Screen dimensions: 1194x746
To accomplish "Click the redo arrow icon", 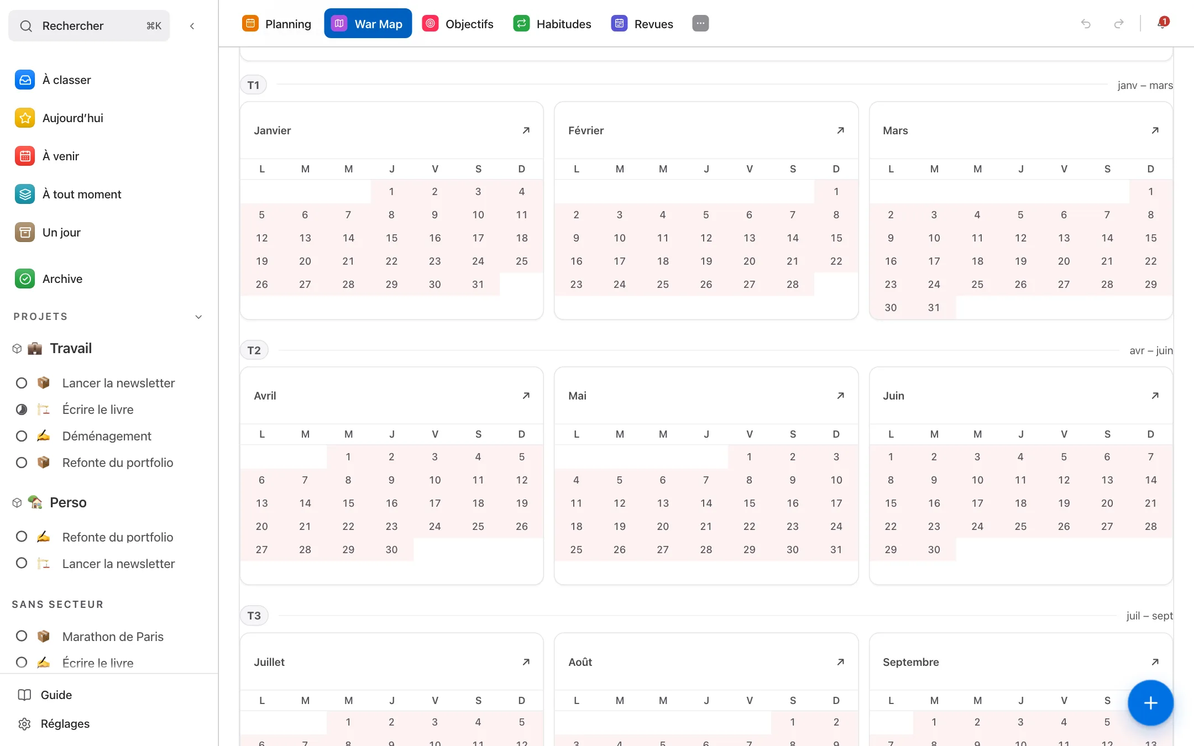I will (1119, 24).
